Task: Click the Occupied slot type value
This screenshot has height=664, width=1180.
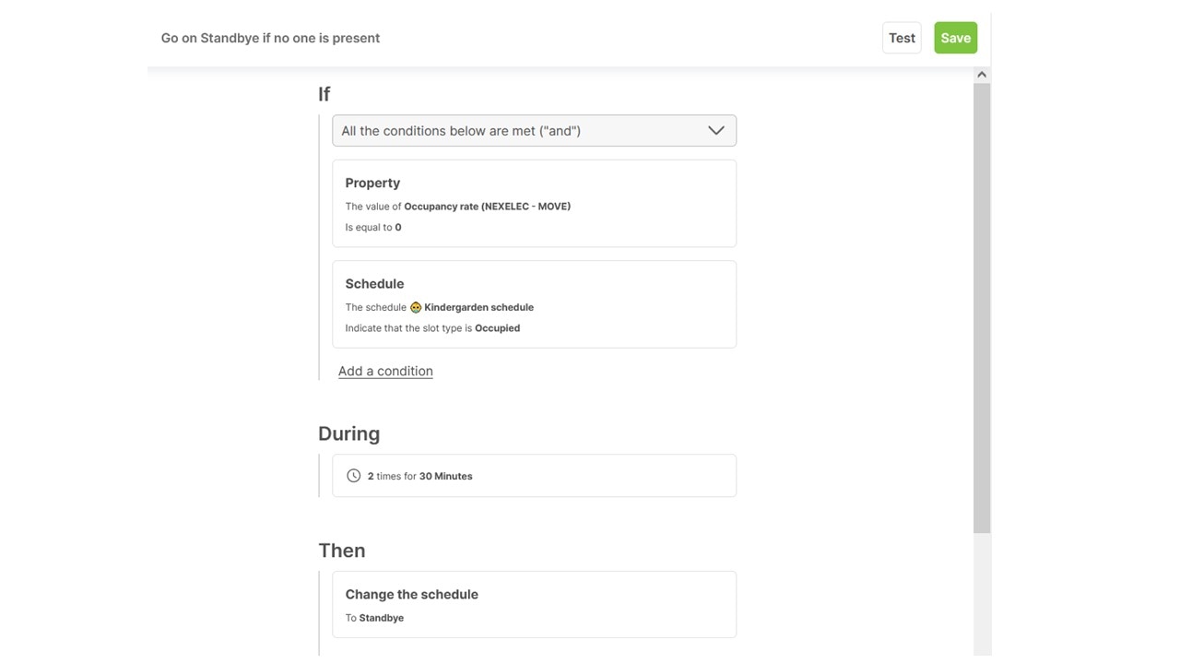Action: 497,328
